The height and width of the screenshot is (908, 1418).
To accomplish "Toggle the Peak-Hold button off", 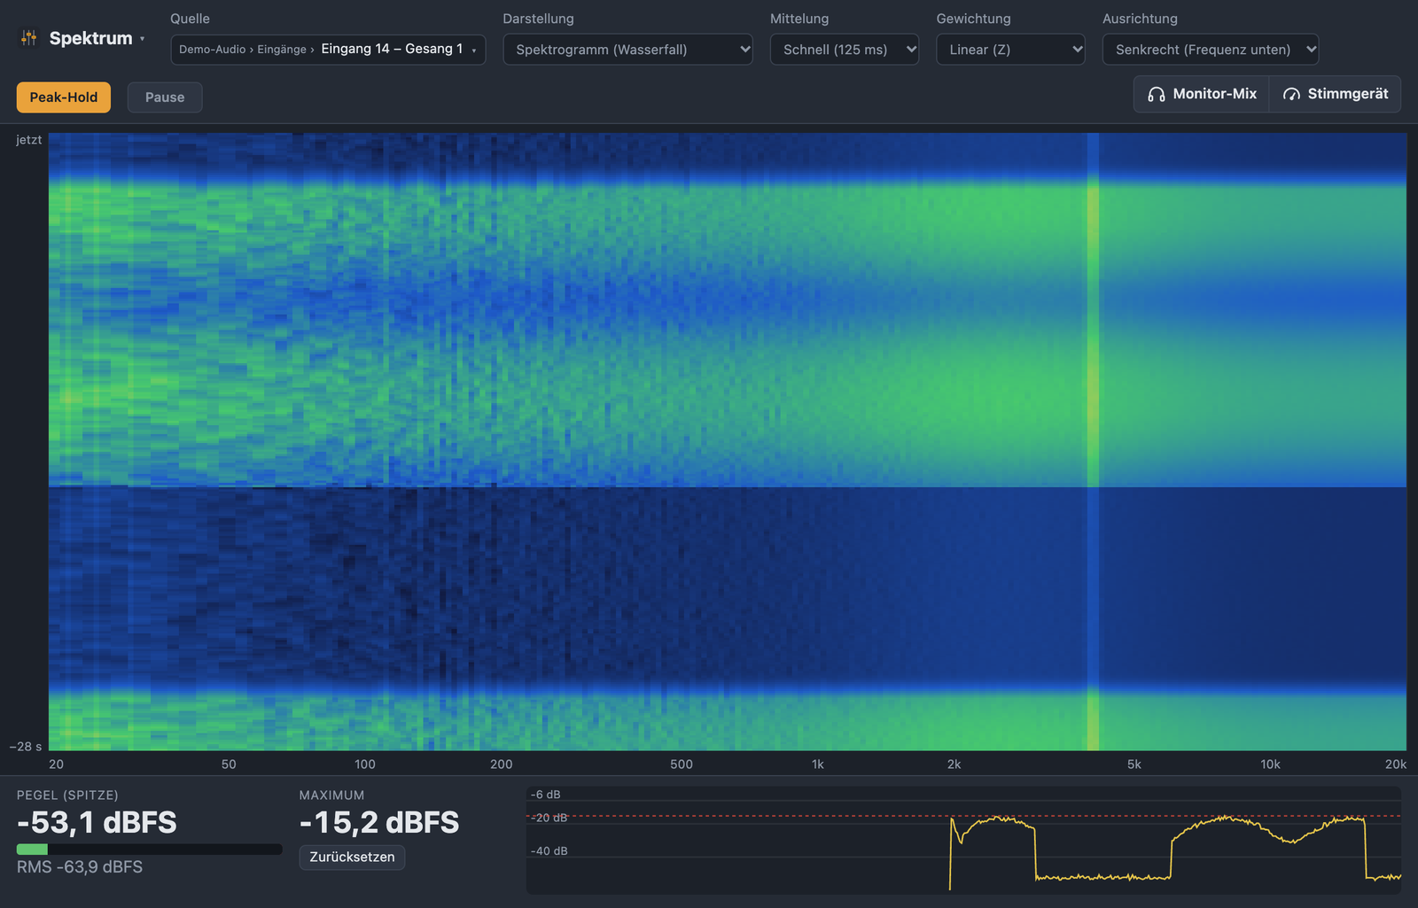I will (64, 97).
